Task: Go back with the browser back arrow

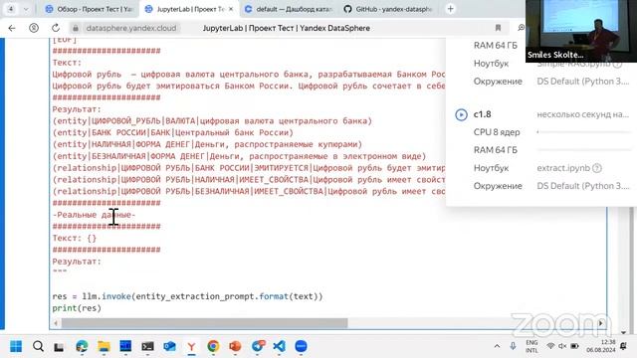Action: [x=12, y=28]
